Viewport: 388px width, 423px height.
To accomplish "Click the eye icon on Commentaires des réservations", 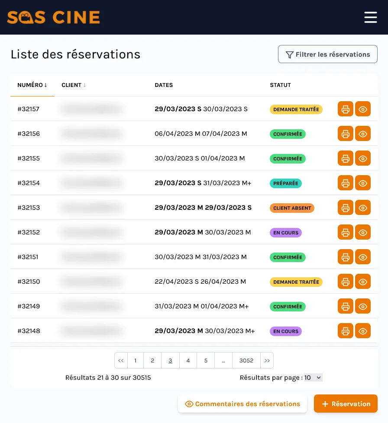I will 189,404.
